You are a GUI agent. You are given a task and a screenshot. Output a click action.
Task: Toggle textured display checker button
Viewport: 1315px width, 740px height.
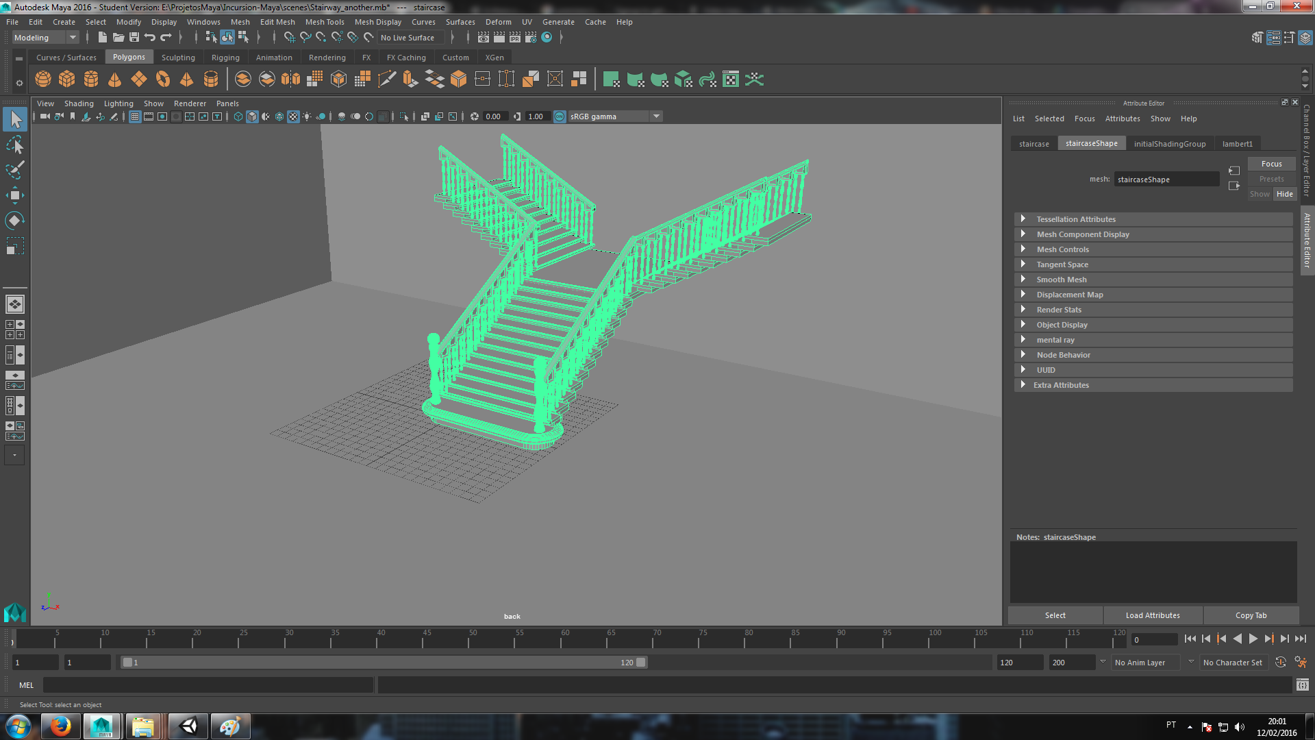tap(293, 116)
